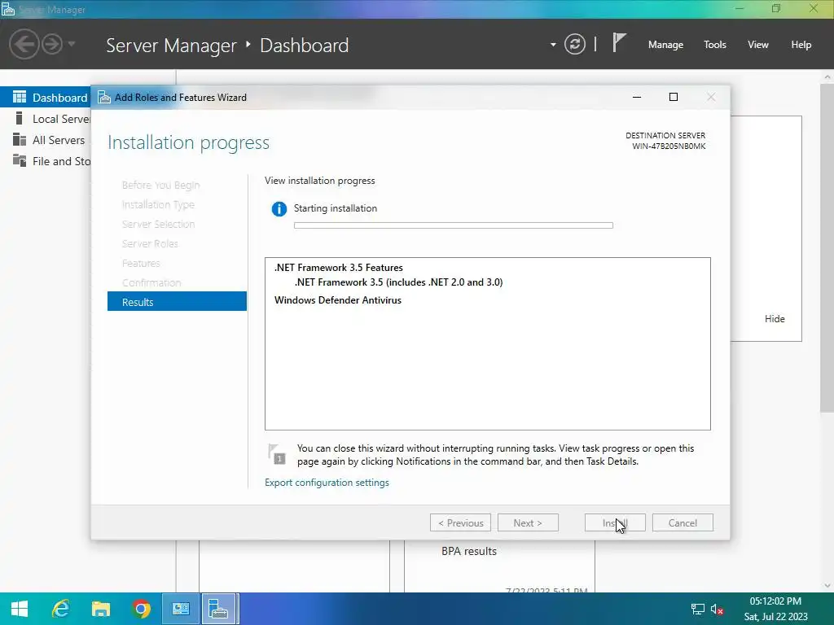834x625 pixels.
Task: Open the Manage menu
Action: (x=665, y=45)
